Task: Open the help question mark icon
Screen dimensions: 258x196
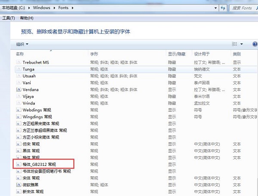Action: pyautogui.click(x=255, y=44)
